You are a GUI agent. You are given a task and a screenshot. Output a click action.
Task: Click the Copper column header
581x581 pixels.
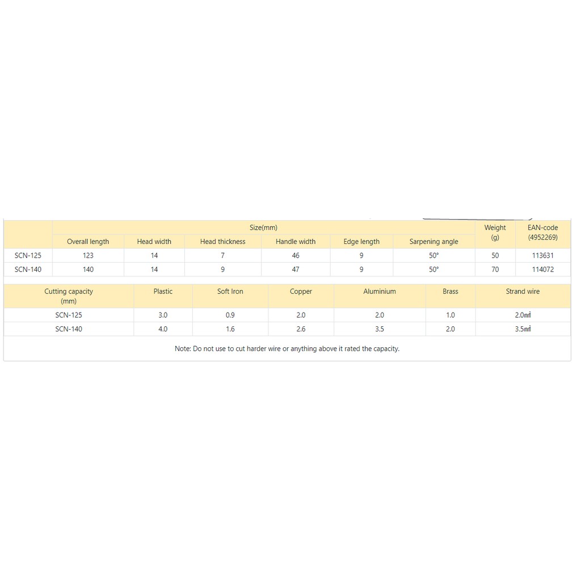301,292
